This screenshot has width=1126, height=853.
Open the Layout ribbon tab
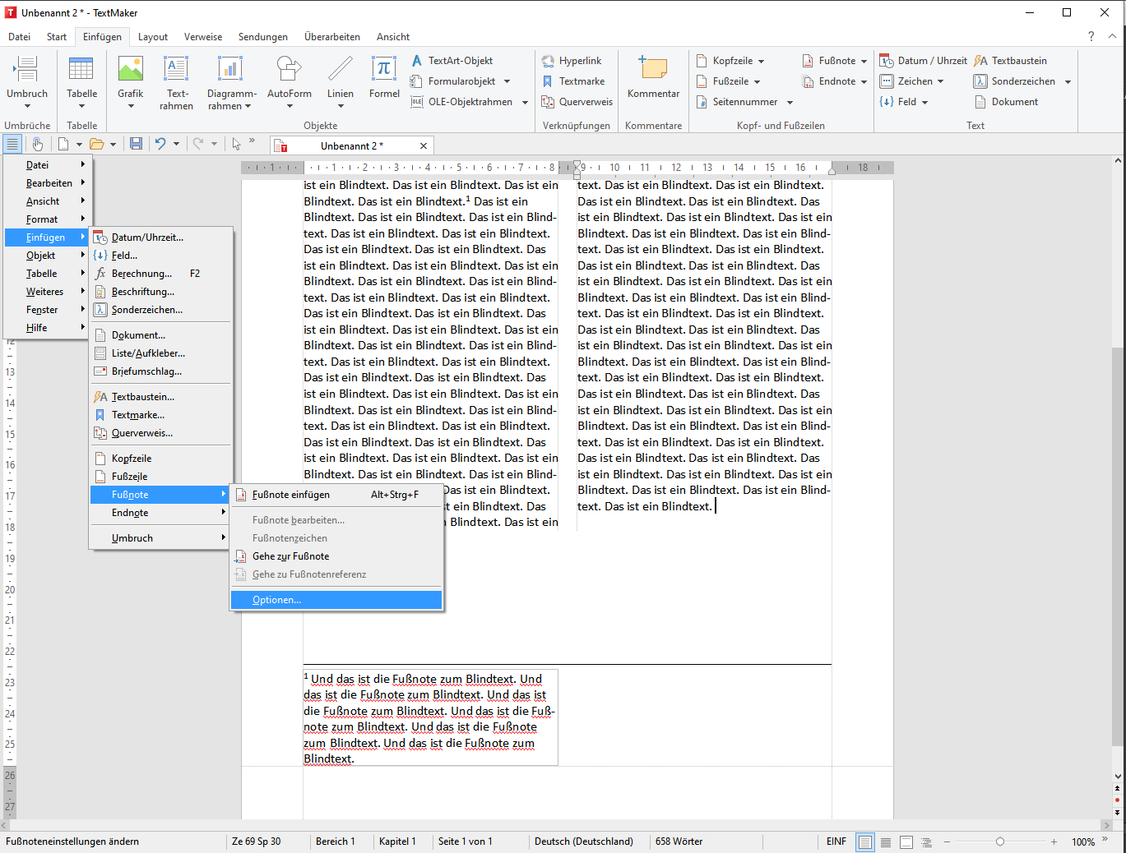pyautogui.click(x=152, y=37)
